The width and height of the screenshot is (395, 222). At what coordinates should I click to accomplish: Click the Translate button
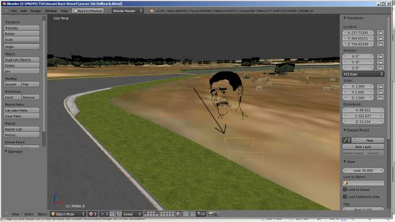[21, 28]
